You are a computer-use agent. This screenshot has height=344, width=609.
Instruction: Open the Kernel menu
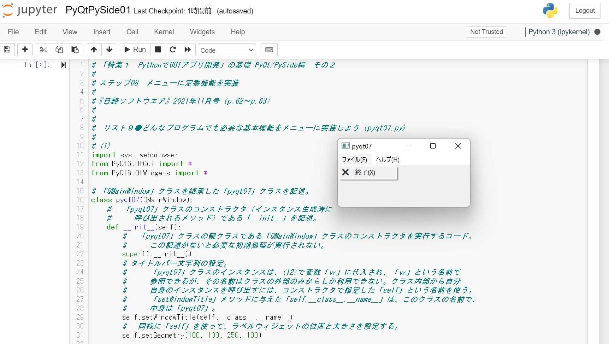164,32
